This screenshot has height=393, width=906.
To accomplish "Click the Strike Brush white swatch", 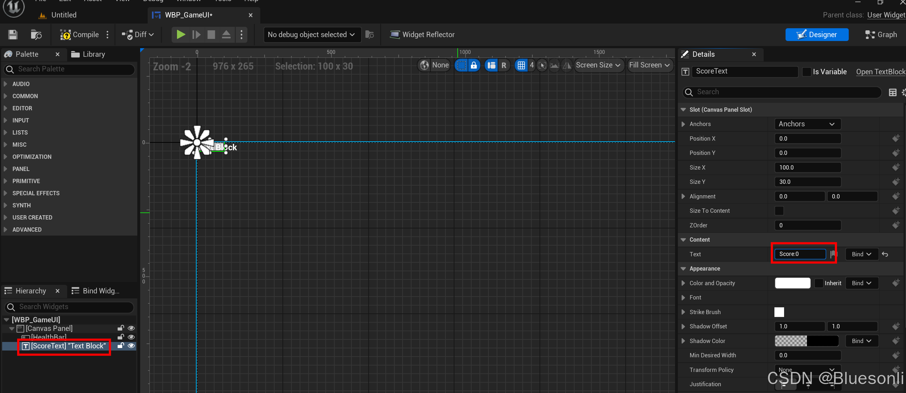I will coord(779,312).
